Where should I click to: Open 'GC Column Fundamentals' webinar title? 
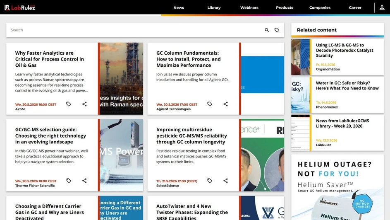[188, 59]
